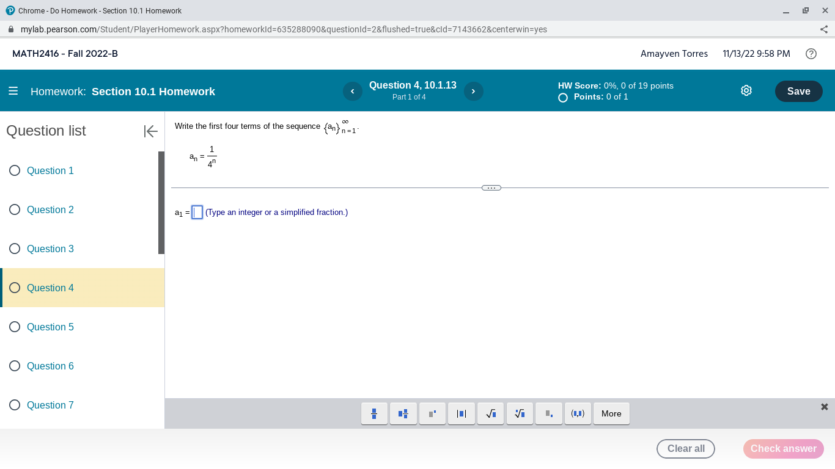This screenshot has width=835, height=469.
Task: Open the help question mark icon
Action: coord(811,54)
